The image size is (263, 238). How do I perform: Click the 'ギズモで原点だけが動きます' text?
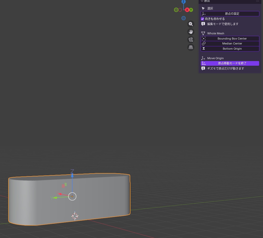pyautogui.click(x=226, y=68)
